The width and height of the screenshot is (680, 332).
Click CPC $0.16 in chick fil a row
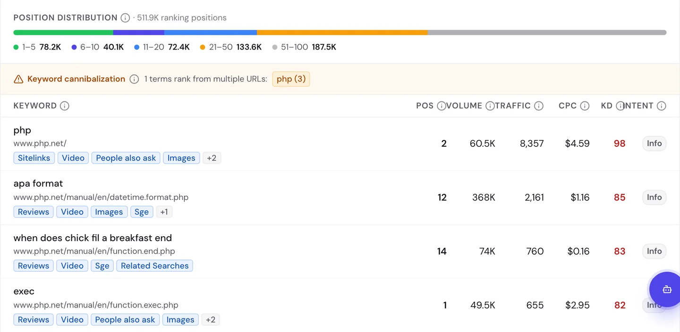click(x=578, y=251)
